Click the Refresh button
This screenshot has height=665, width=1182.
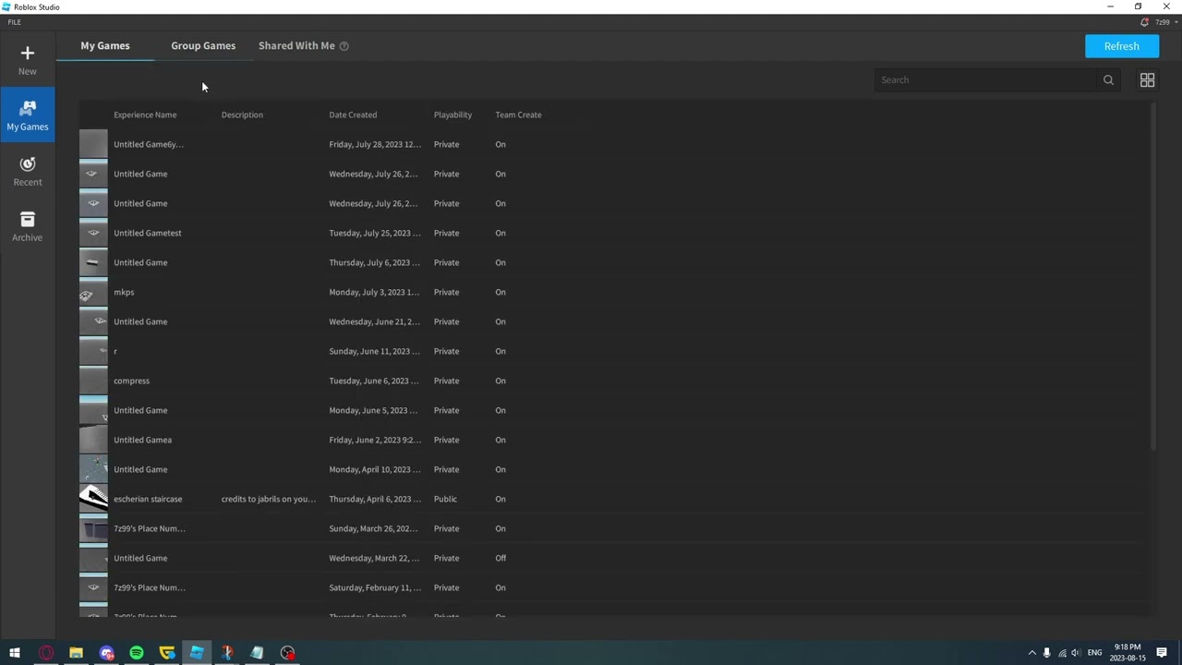click(1122, 46)
